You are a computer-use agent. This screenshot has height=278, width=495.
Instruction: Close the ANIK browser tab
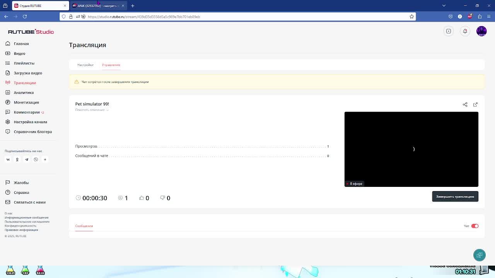pos(123,6)
